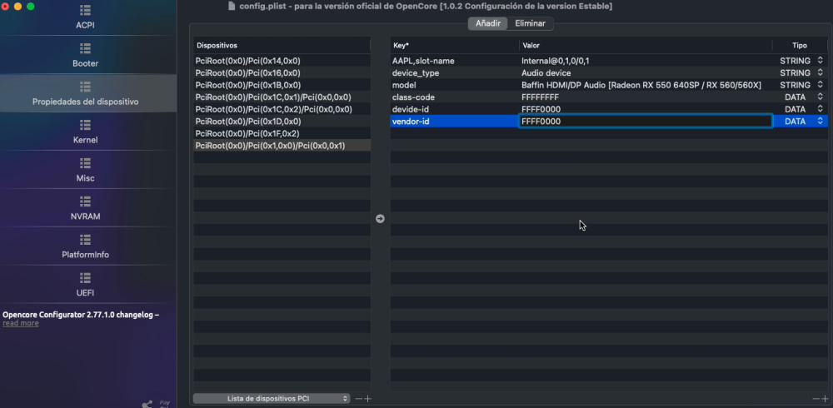Click the PayPal icon at sidebar bottom
The image size is (833, 408).
(x=165, y=405)
